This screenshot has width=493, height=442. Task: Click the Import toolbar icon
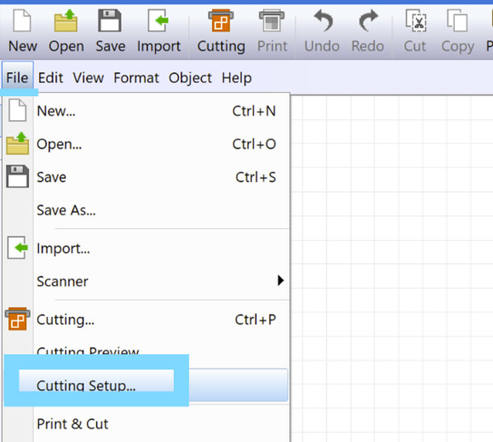pos(158,21)
